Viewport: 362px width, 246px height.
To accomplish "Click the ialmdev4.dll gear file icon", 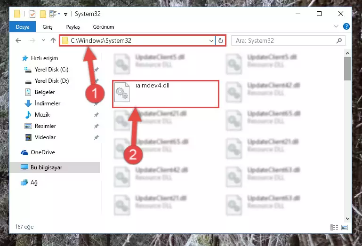I will pos(122,92).
